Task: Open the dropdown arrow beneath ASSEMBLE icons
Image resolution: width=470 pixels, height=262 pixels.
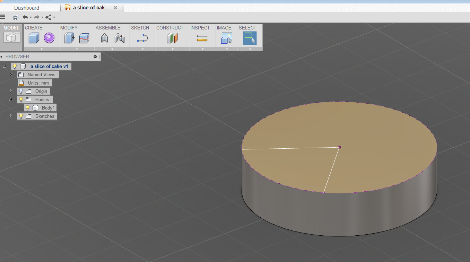Action: (112, 49)
